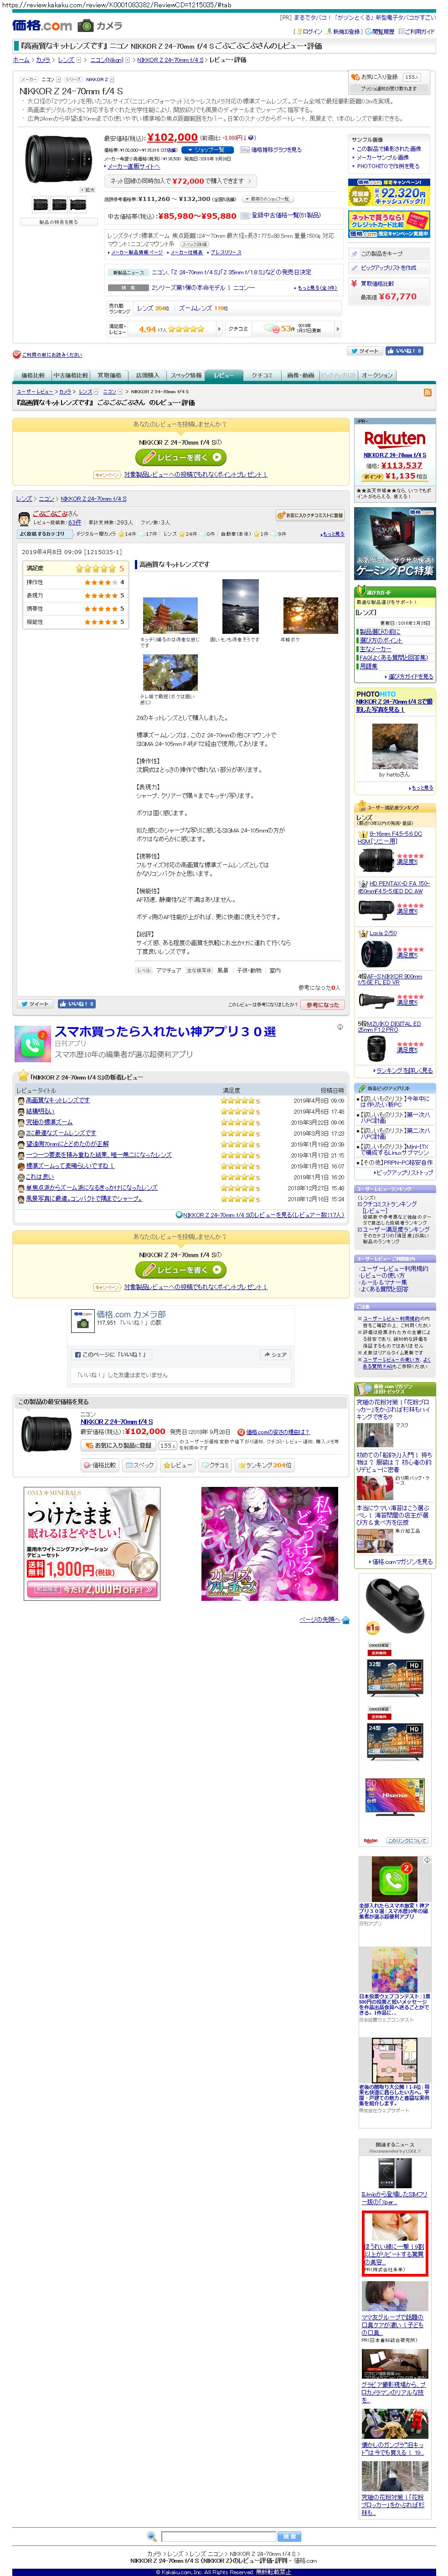Click lower レビューを書く green button
The height and width of the screenshot is (2576, 448).
click(180, 1270)
